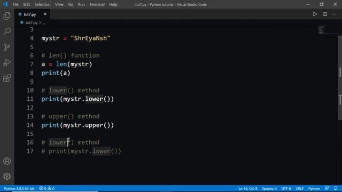Open the Search view in activity bar
The height and width of the screenshot is (192, 342).
coord(7,31)
